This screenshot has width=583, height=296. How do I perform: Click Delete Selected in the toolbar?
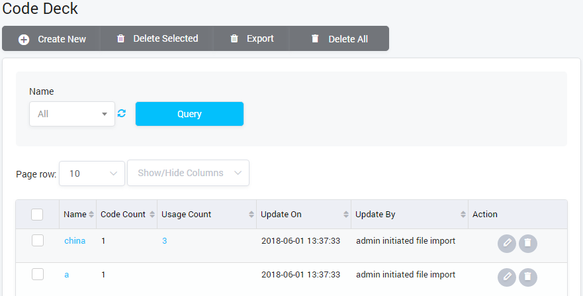(157, 39)
